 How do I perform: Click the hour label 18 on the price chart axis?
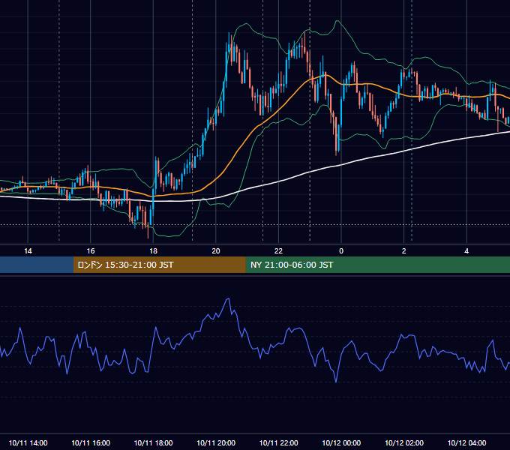click(153, 251)
